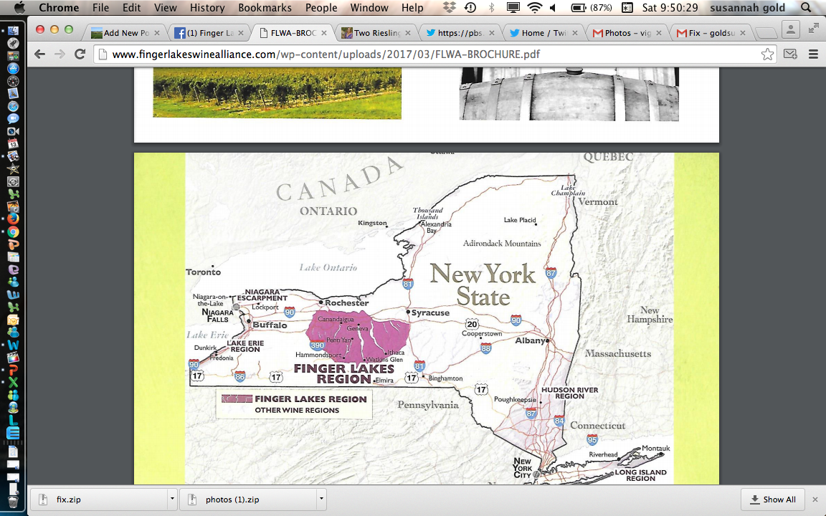Open the Dropbox menu bar icon
826x516 pixels.
click(450, 8)
